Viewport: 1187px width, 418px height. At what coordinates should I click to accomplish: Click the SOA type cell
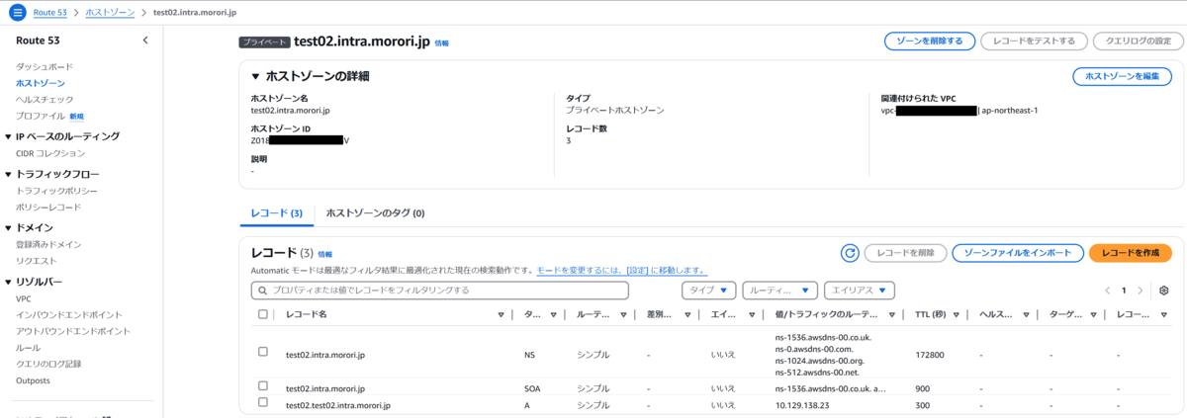click(533, 388)
